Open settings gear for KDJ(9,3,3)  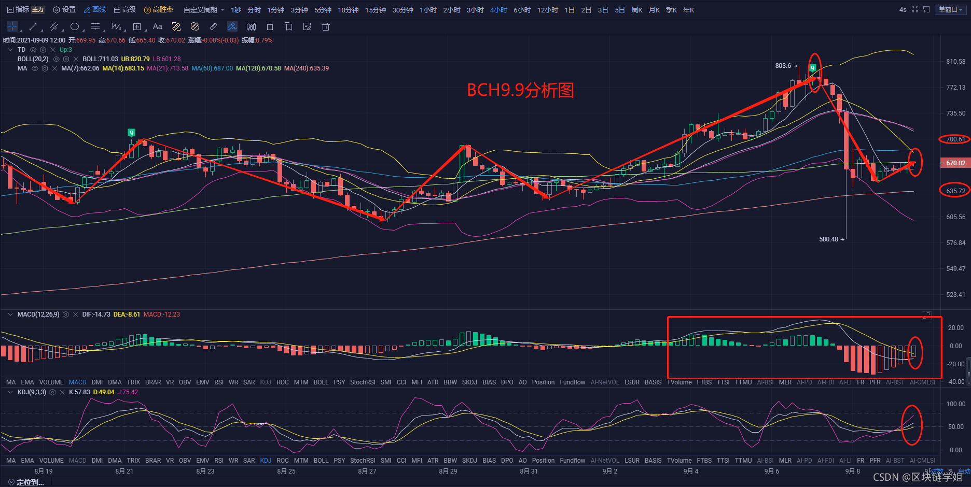52,392
